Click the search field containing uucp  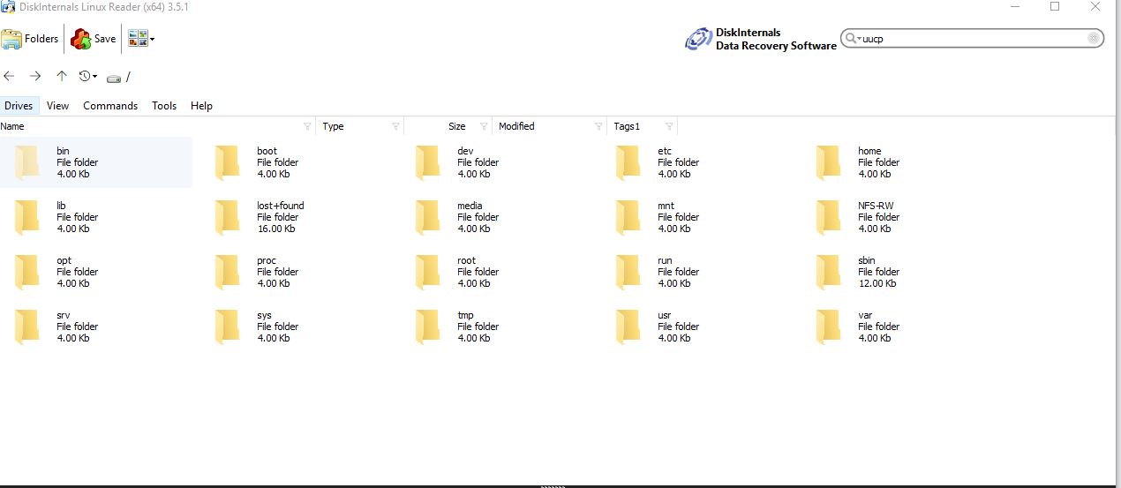click(973, 39)
